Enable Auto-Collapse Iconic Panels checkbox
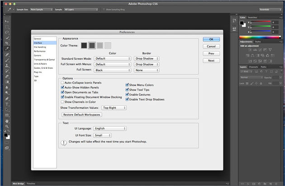Image resolution: width=285 pixels, height=186 pixels. tap(62, 83)
